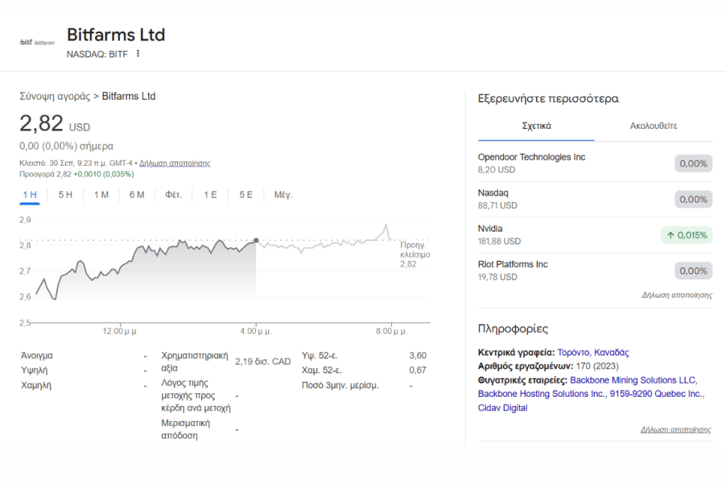Open the Cidav Digital subsidiary link
The image size is (726, 484).
point(503,408)
